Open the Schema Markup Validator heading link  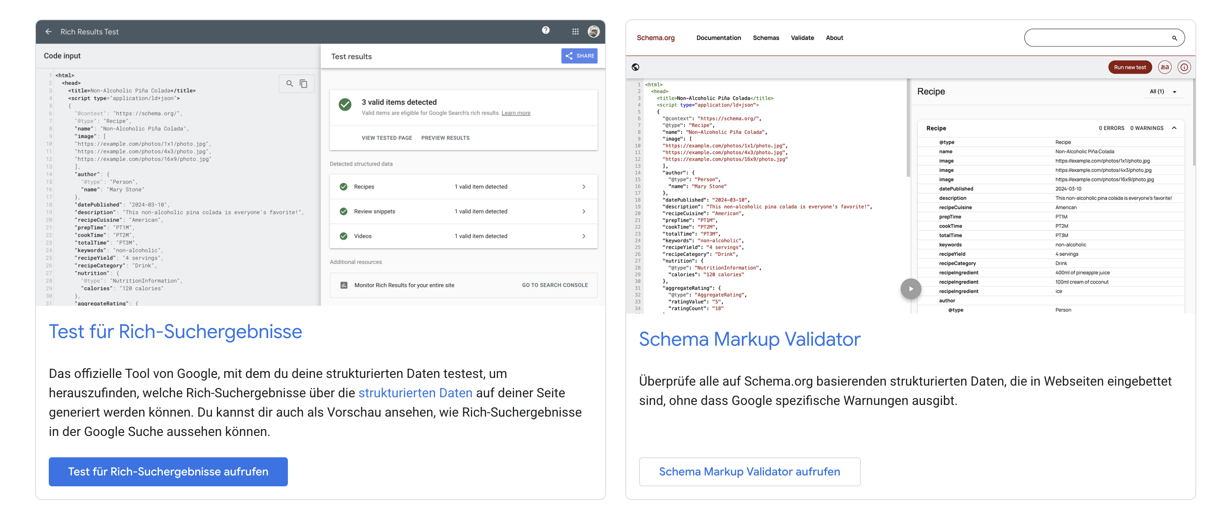pyautogui.click(x=750, y=339)
